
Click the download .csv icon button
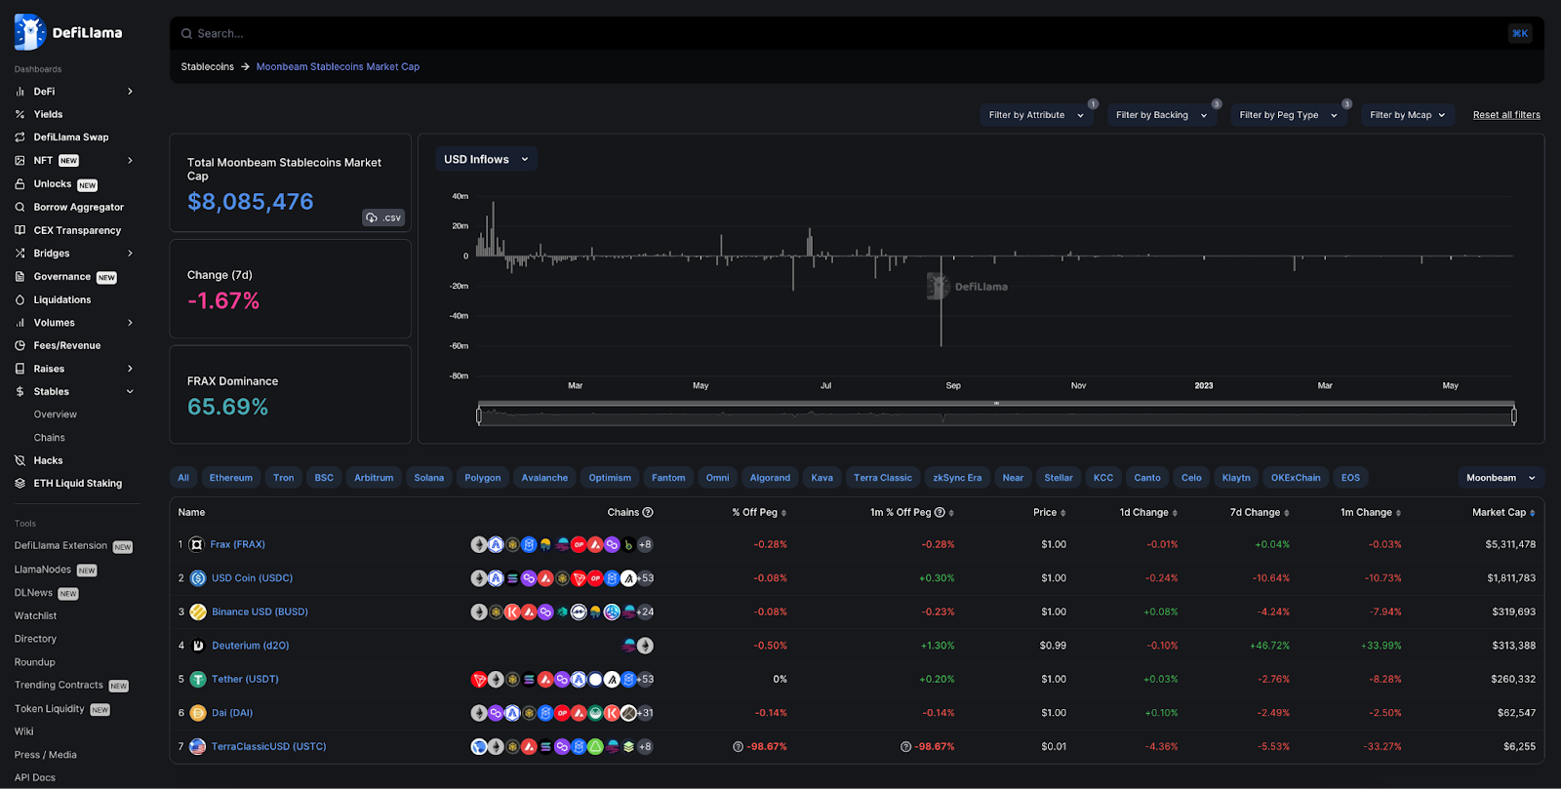[x=383, y=217]
